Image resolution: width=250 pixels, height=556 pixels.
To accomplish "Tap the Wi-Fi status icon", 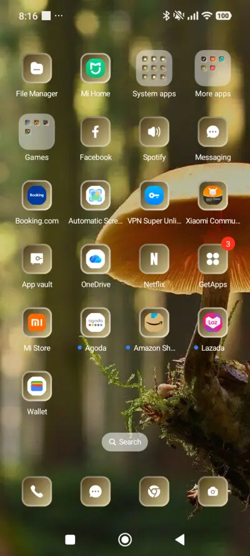I will point(206,16).
